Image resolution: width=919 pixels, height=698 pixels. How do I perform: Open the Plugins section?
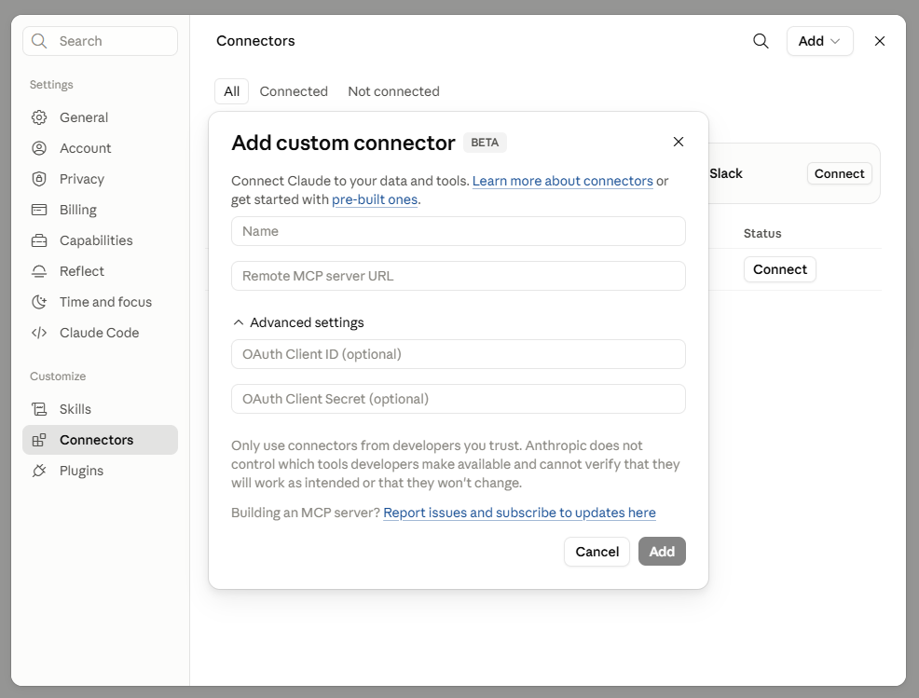[101, 471]
